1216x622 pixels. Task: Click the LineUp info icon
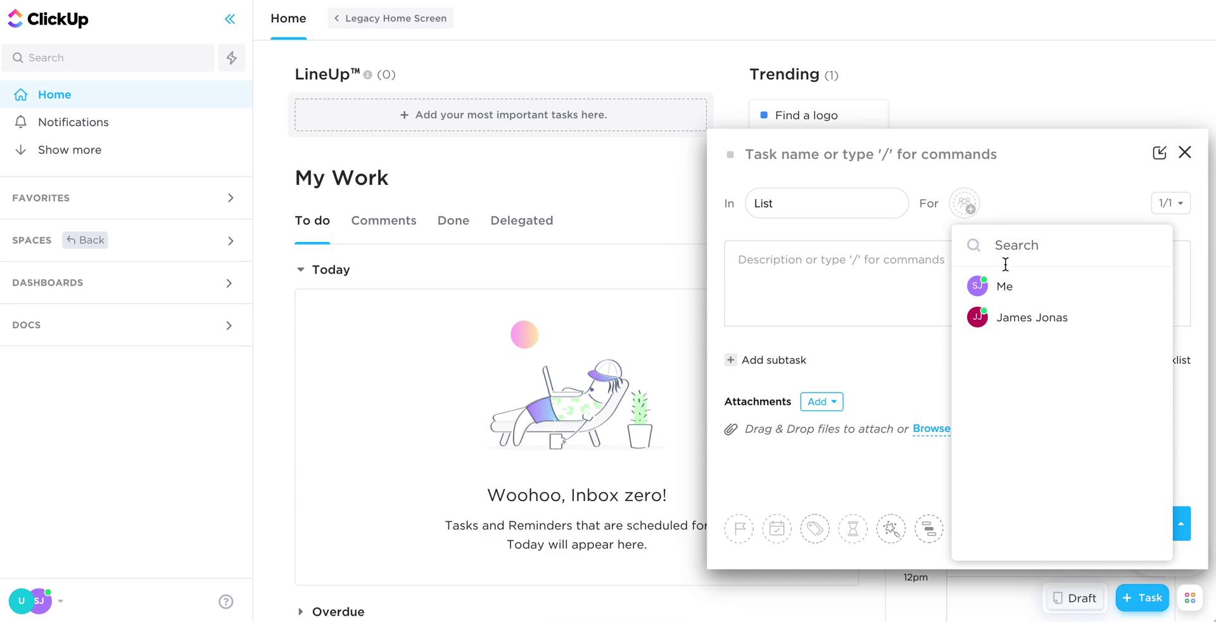coord(367,75)
